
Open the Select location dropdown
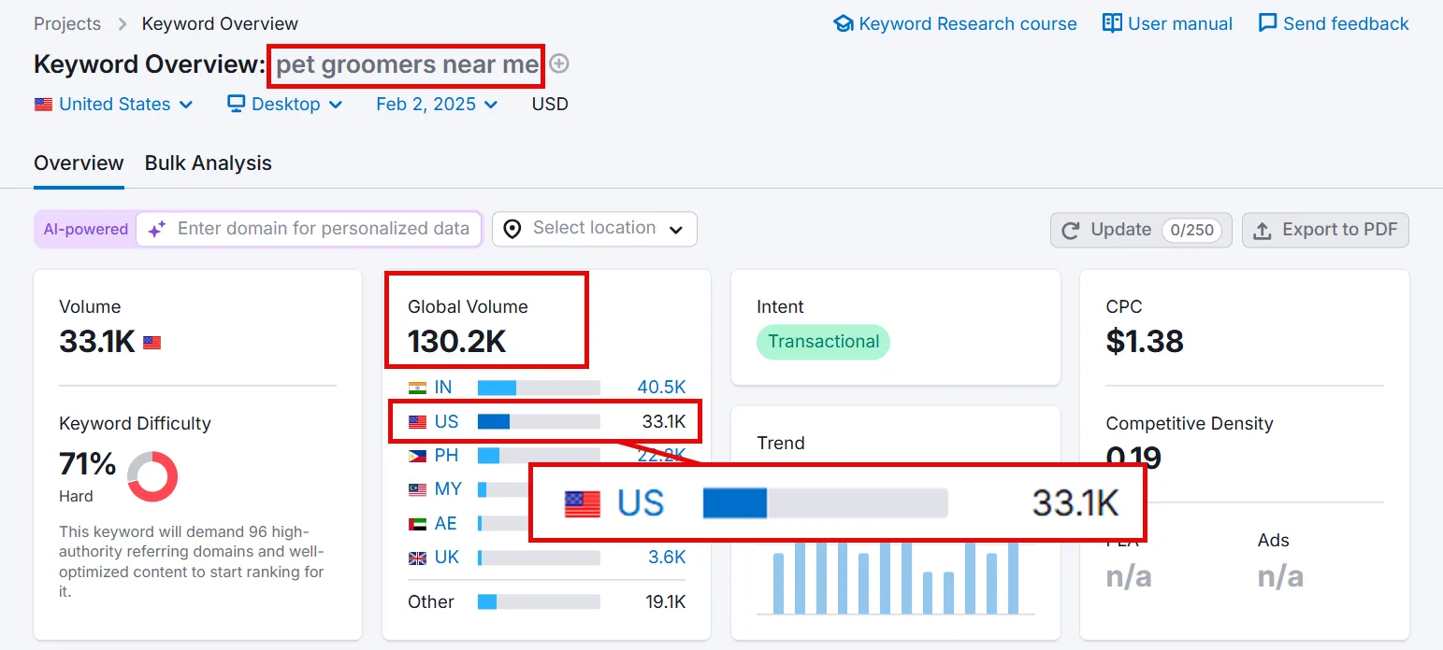[595, 229]
